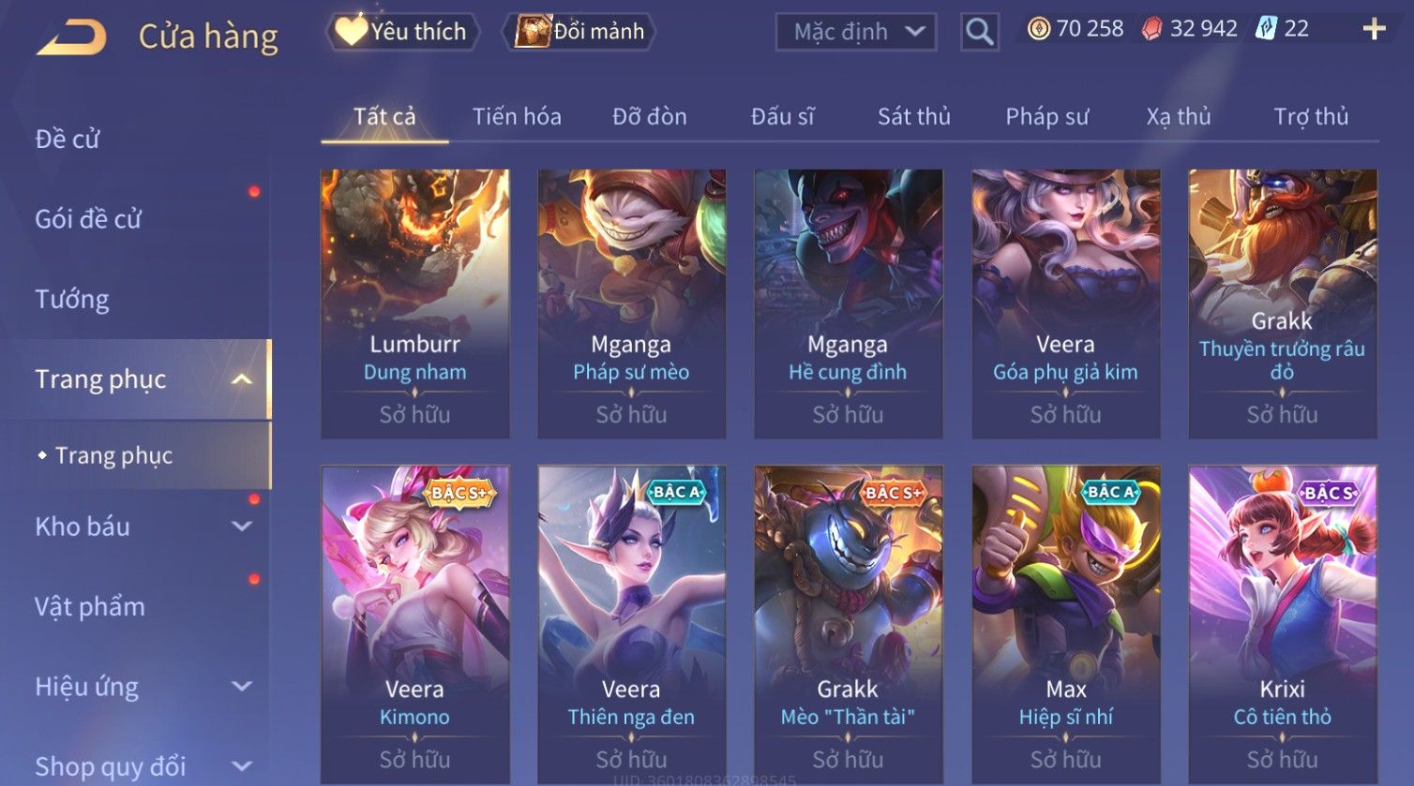Open the Gói đề cử sidebar entry
1414x786 pixels.
pos(88,219)
